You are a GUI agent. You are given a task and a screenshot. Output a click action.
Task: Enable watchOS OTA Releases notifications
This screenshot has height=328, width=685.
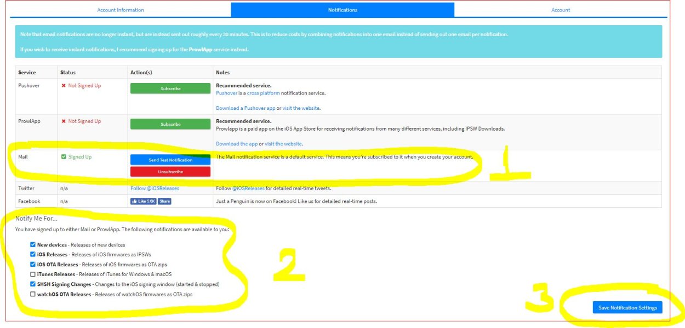(33, 294)
